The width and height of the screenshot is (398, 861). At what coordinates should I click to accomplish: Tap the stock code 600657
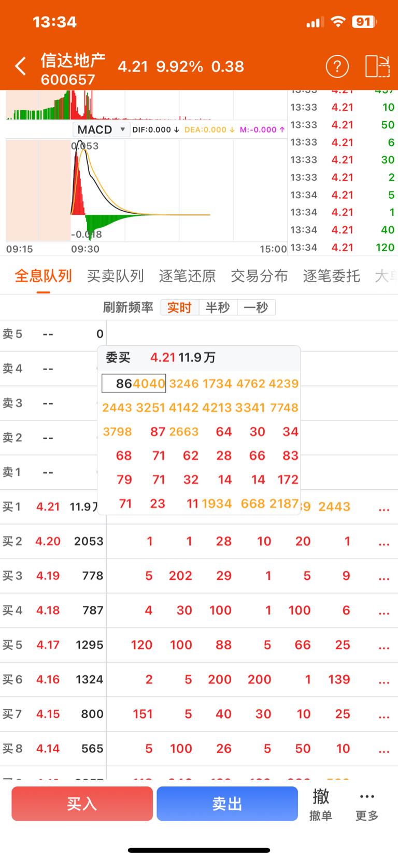point(68,80)
